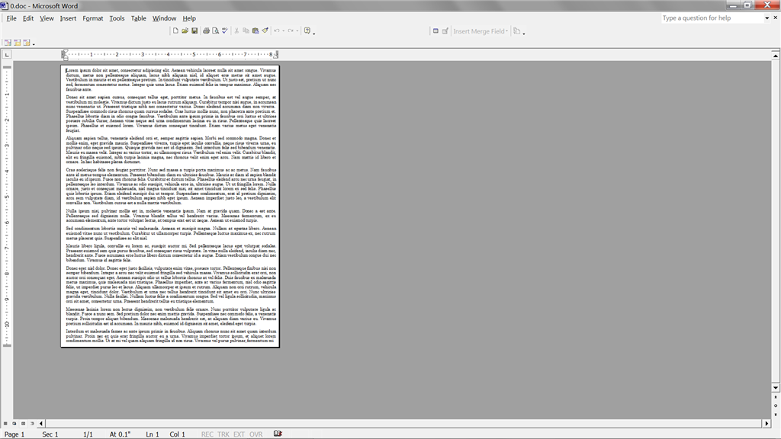Expand the Insert Merge Field dropdown

point(506,30)
